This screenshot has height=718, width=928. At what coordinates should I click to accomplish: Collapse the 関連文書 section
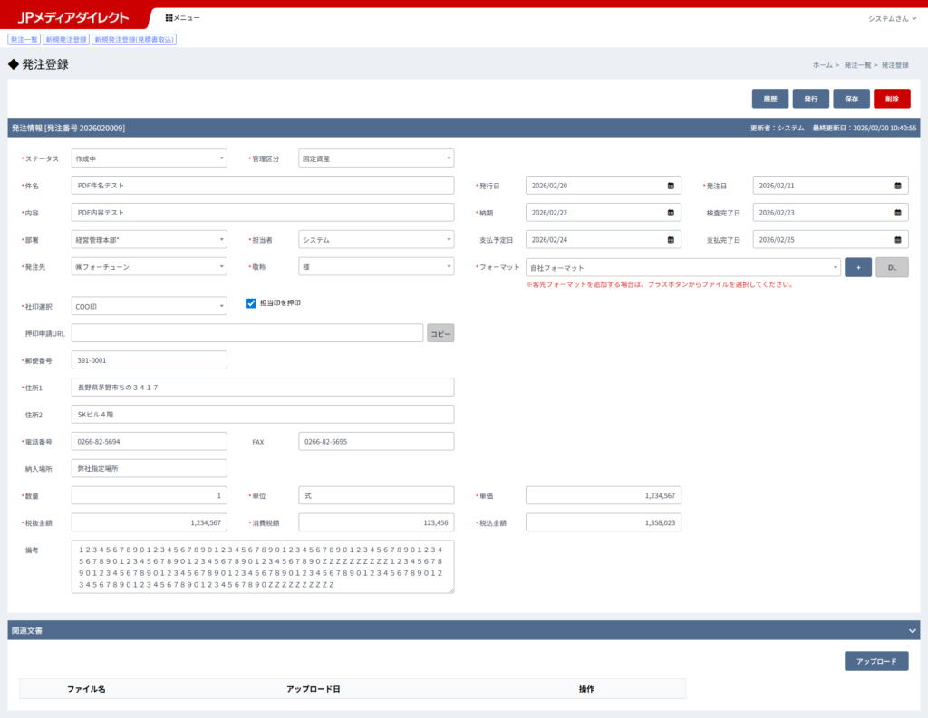[912, 630]
